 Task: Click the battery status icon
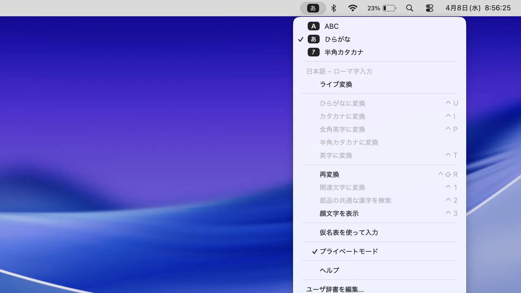point(389,8)
